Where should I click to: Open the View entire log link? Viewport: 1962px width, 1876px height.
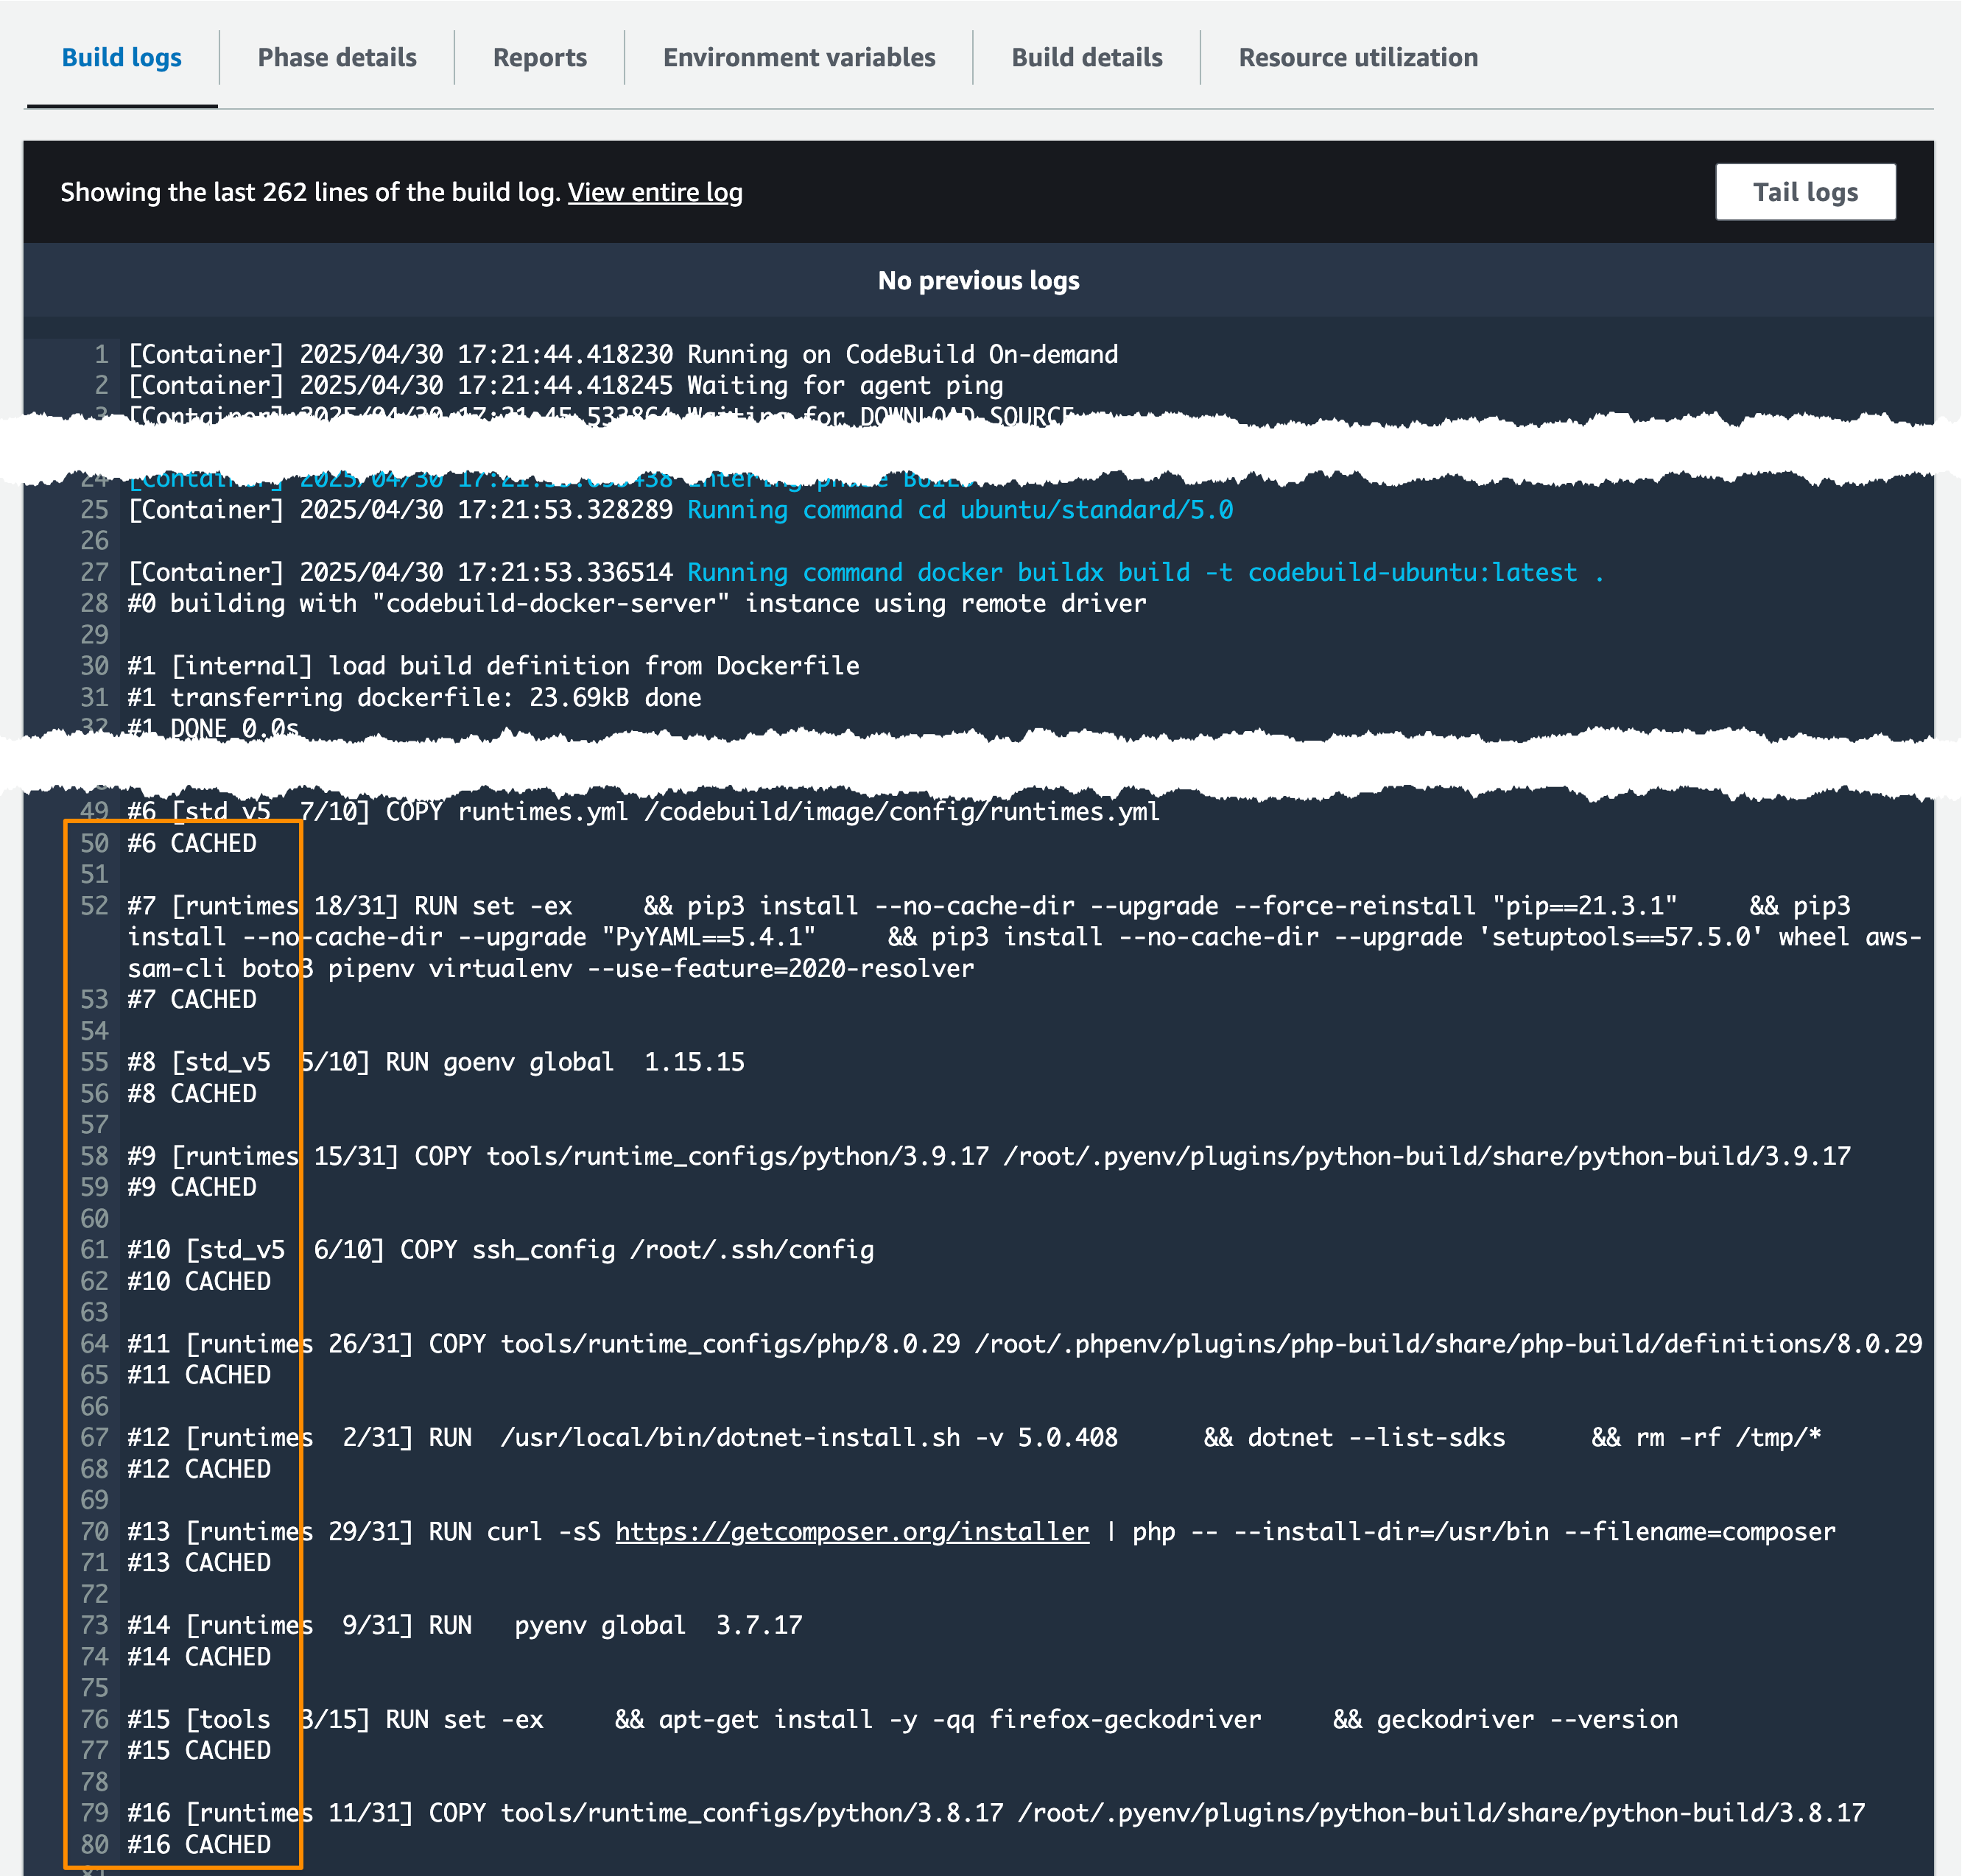click(x=654, y=192)
